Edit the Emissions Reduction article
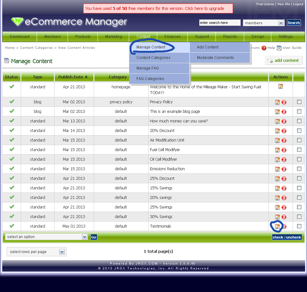 [277, 169]
